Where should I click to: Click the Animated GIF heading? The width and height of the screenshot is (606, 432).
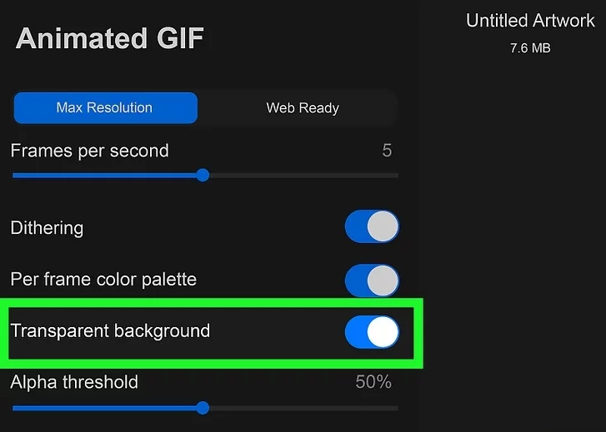[x=109, y=38]
